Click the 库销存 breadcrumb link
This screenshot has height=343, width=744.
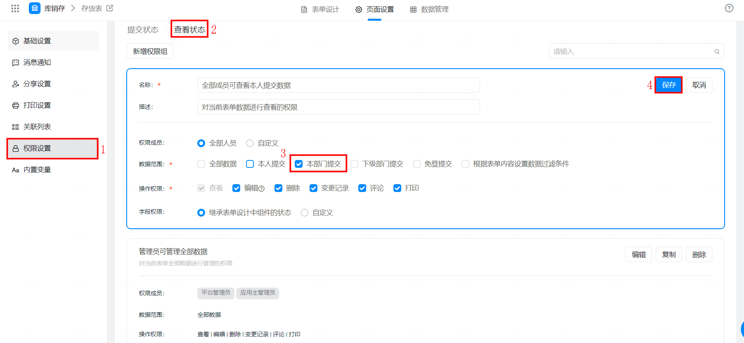coord(55,9)
